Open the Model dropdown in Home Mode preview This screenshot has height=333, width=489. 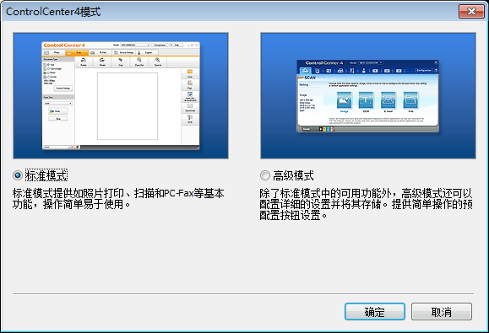click(x=135, y=46)
